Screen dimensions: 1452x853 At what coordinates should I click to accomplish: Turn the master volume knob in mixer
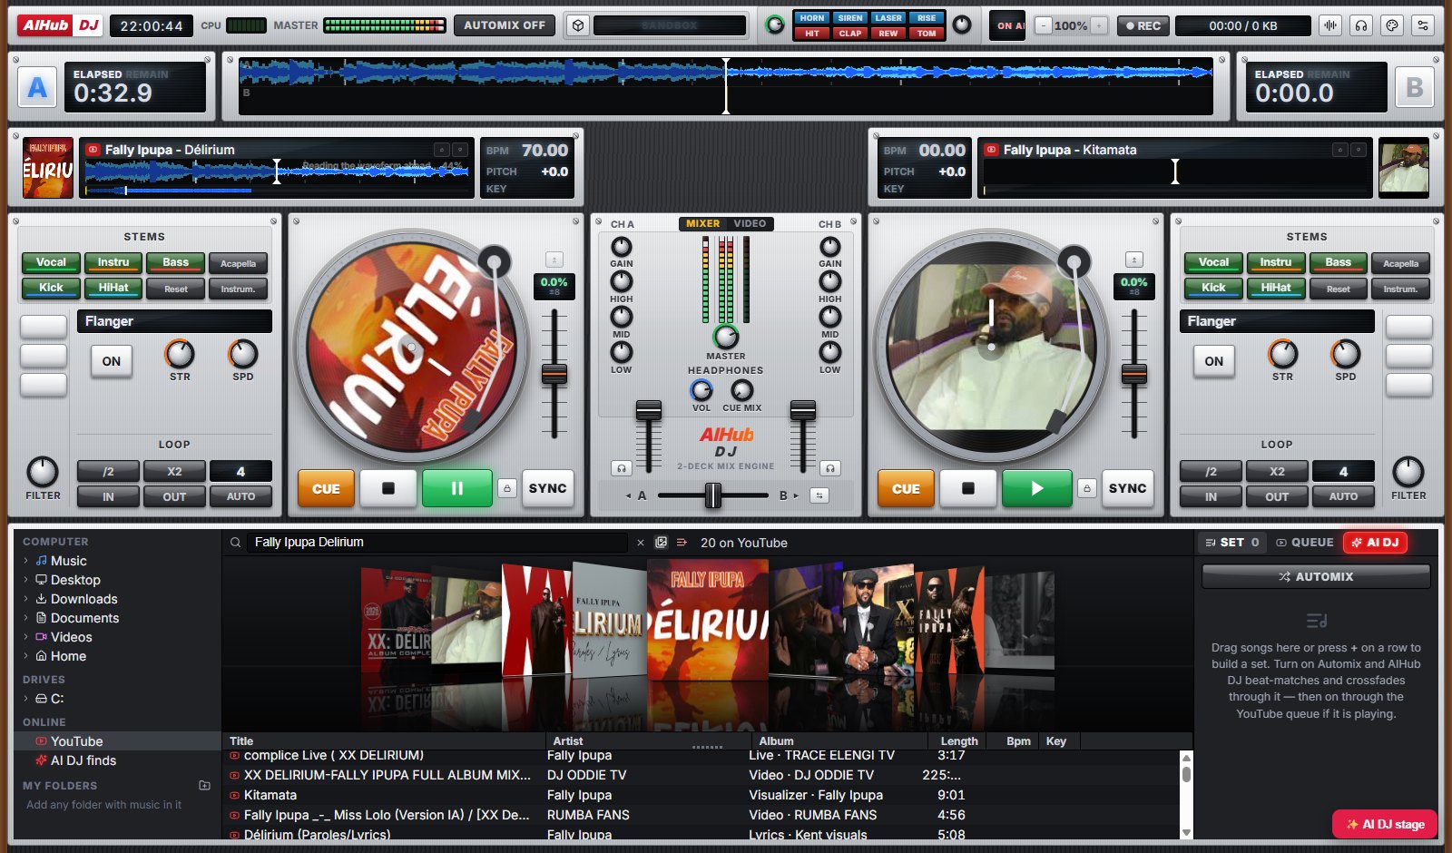(x=726, y=337)
